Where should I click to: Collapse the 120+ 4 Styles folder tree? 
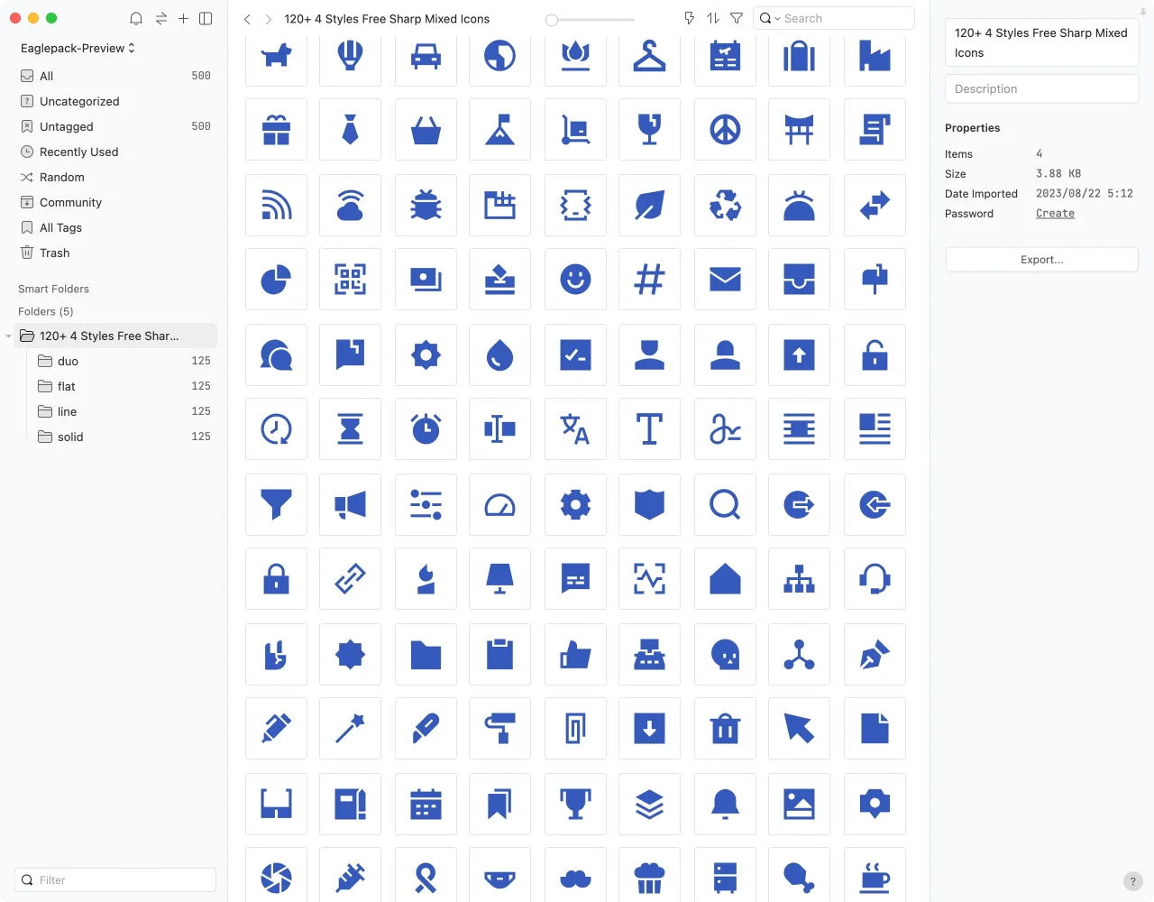9,336
